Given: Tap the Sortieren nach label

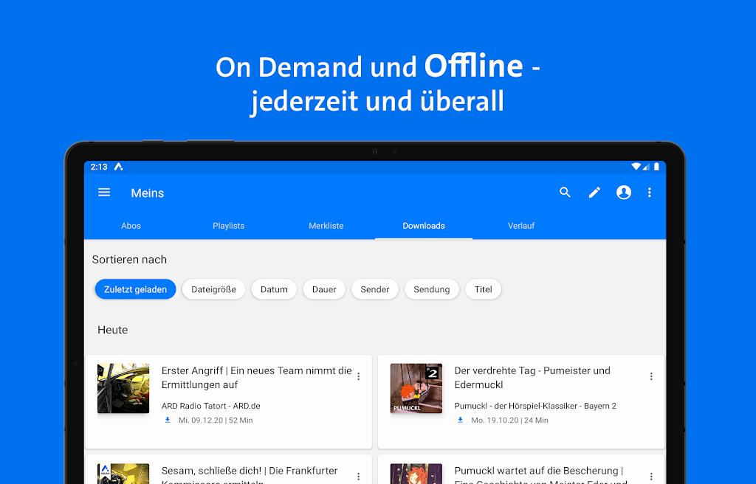Looking at the screenshot, I should tap(129, 260).
